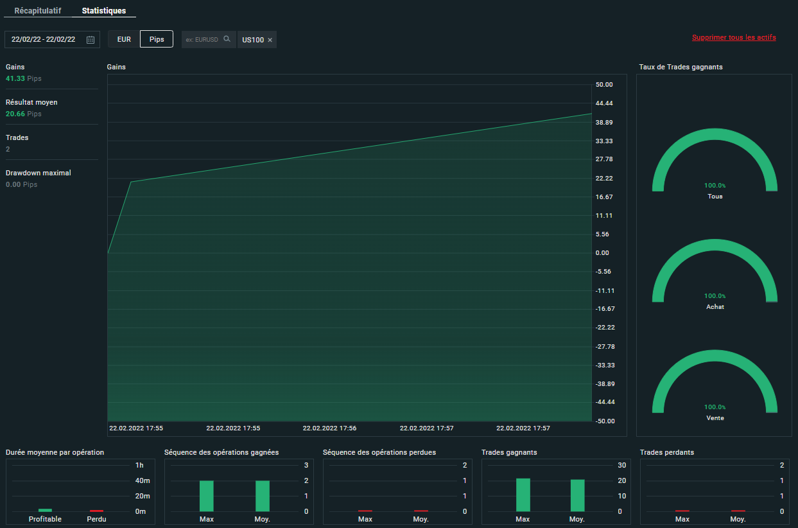Switch units to Pips
The height and width of the screenshot is (528, 798).
[x=157, y=39]
